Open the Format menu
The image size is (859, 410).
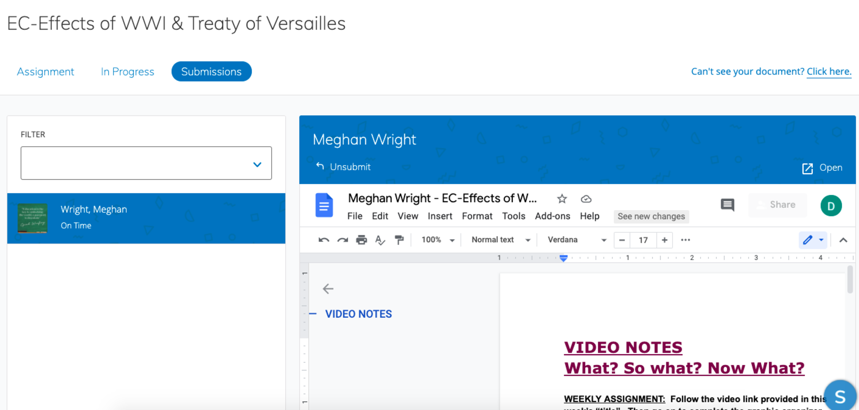(x=477, y=216)
